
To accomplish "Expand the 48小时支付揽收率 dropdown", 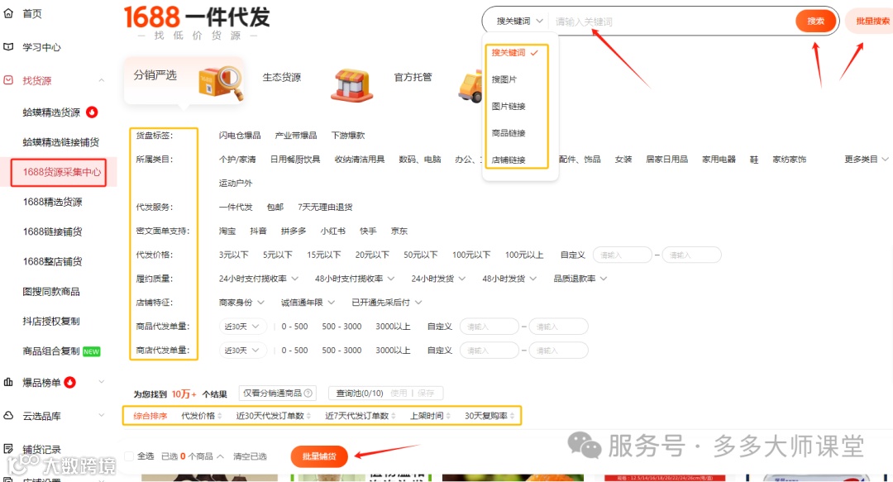I will 355,279.
